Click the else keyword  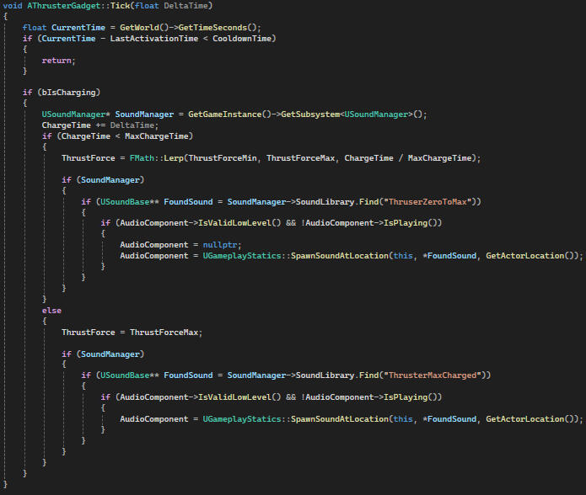click(51, 310)
